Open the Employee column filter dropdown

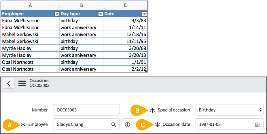tap(56, 14)
